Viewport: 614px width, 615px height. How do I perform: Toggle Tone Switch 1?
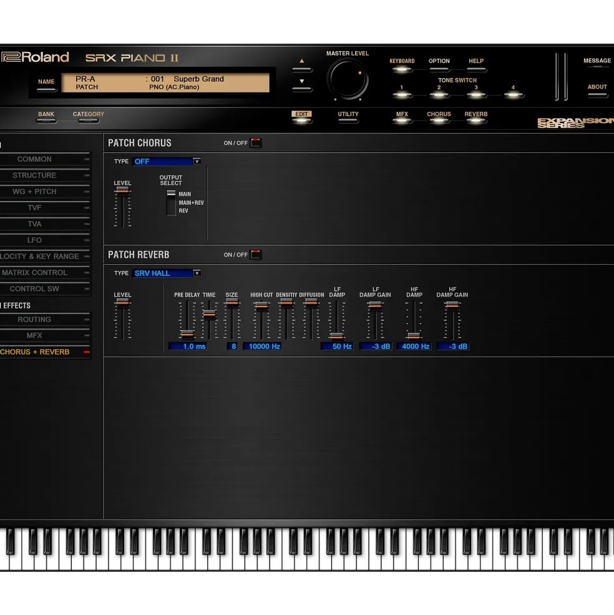[402, 94]
